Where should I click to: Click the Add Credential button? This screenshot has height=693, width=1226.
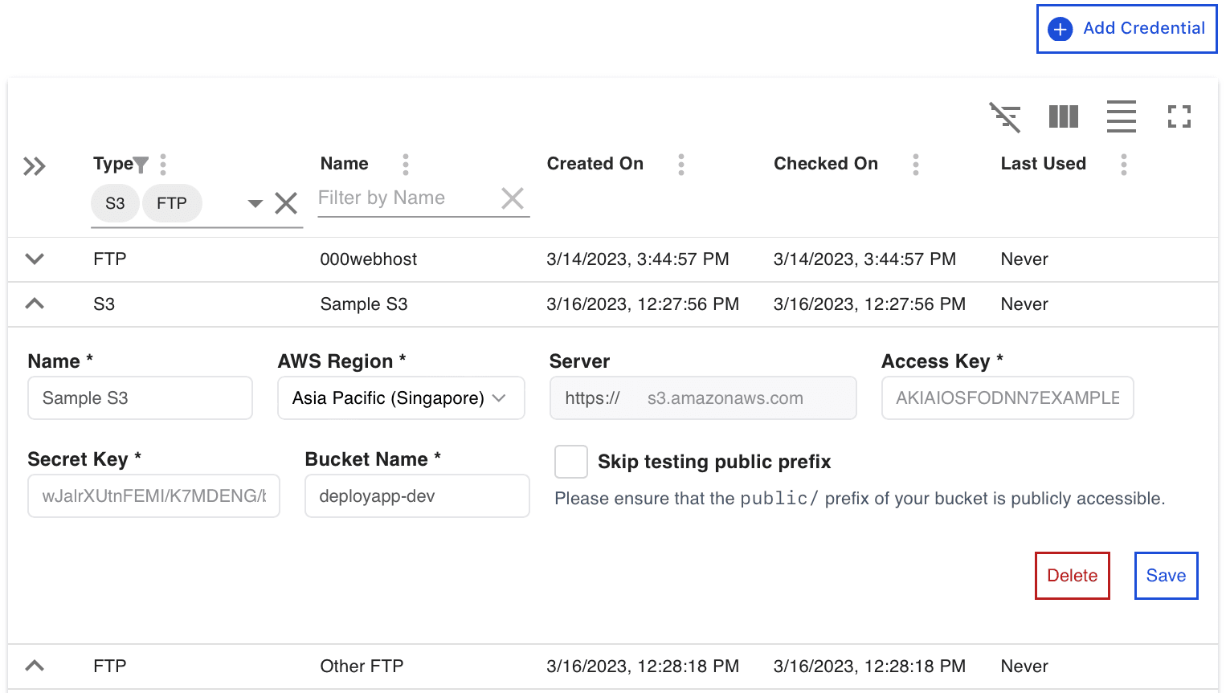tap(1126, 29)
